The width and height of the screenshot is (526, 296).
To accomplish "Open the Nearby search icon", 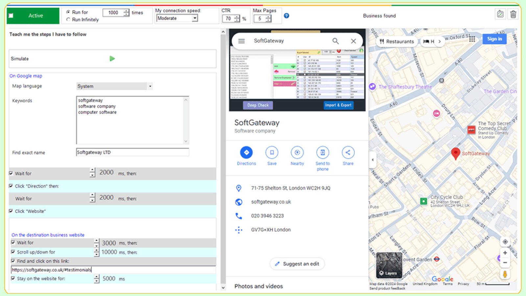I will tap(297, 152).
